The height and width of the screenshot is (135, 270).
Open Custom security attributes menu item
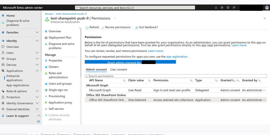point(59,117)
